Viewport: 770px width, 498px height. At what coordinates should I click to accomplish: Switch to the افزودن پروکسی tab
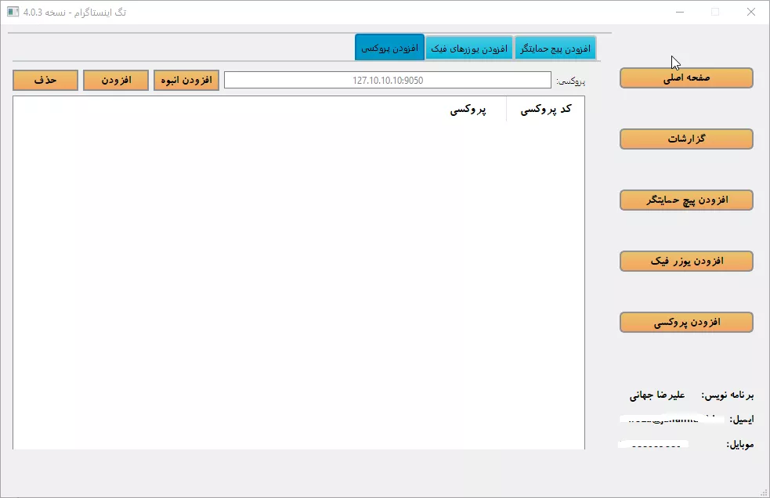click(x=389, y=48)
